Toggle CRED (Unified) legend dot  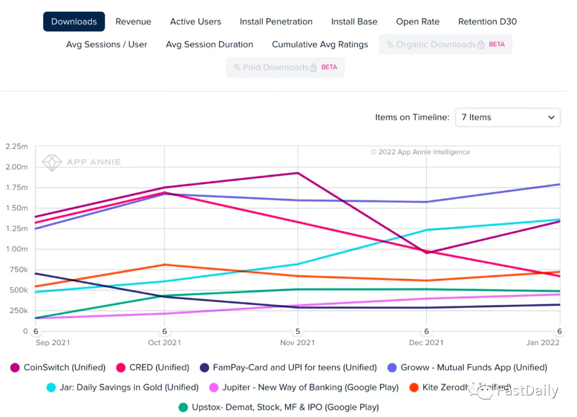[x=121, y=368]
